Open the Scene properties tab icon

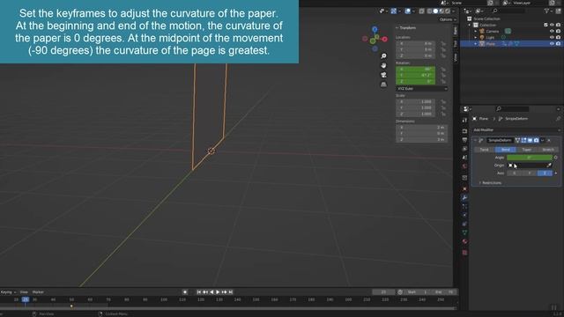(464, 157)
